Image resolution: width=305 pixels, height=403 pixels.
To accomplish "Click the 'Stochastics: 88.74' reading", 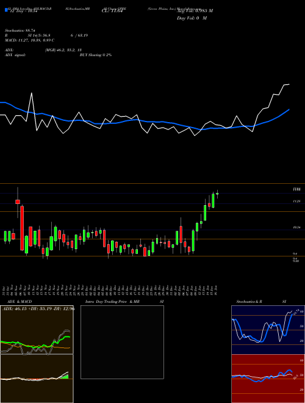I will pyautogui.click(x=20, y=31).
